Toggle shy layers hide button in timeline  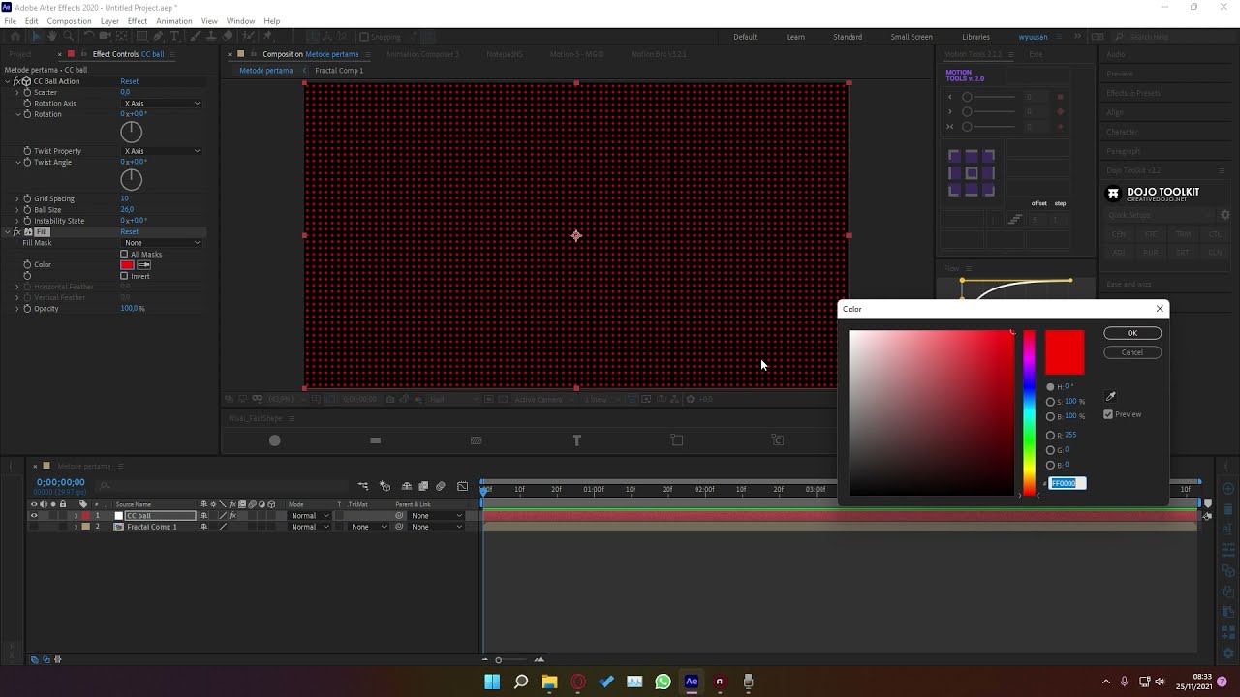[406, 486]
